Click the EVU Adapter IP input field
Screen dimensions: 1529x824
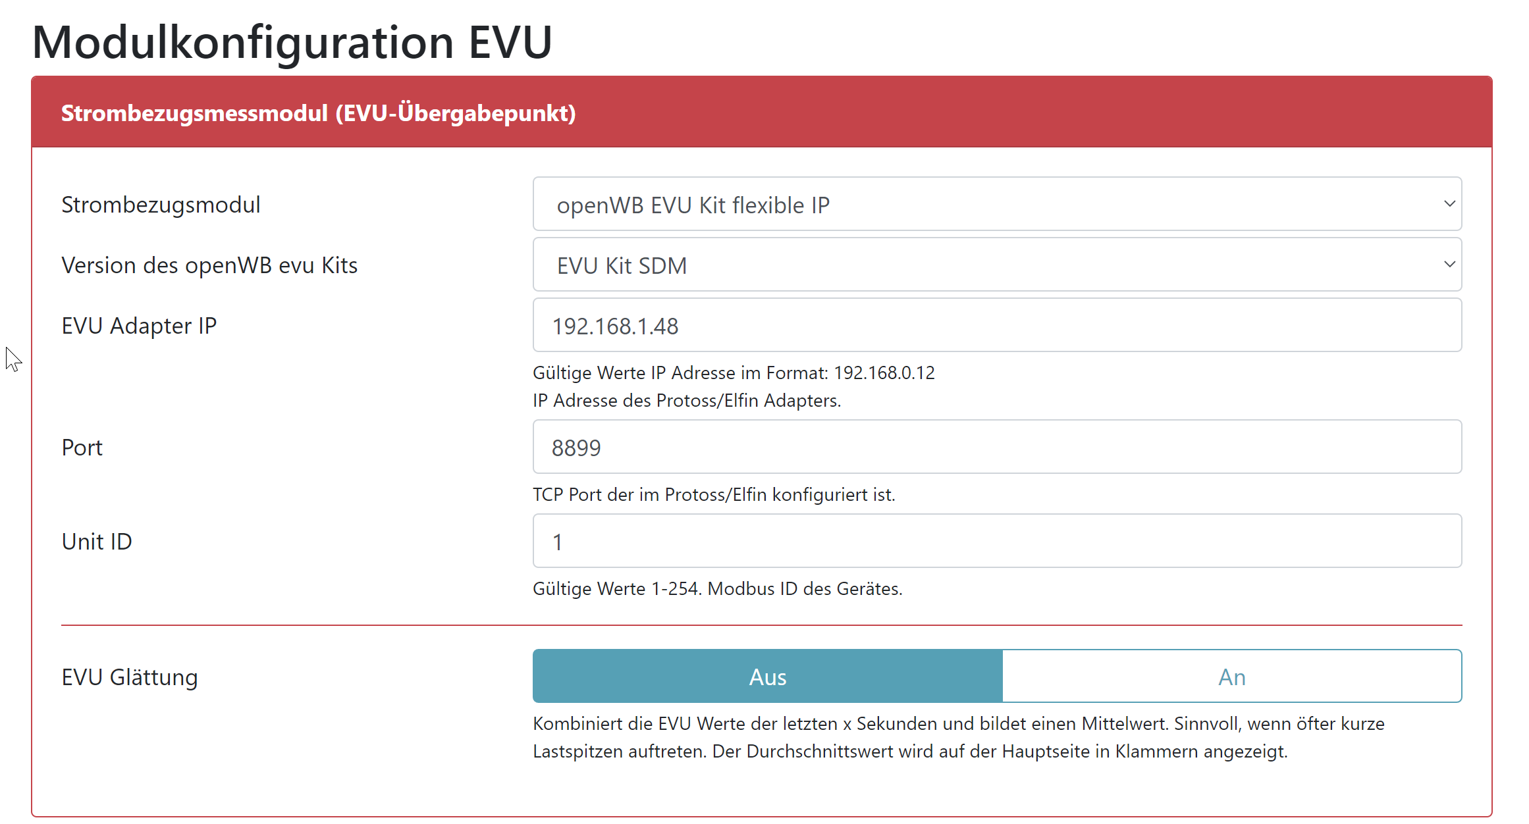(x=996, y=326)
